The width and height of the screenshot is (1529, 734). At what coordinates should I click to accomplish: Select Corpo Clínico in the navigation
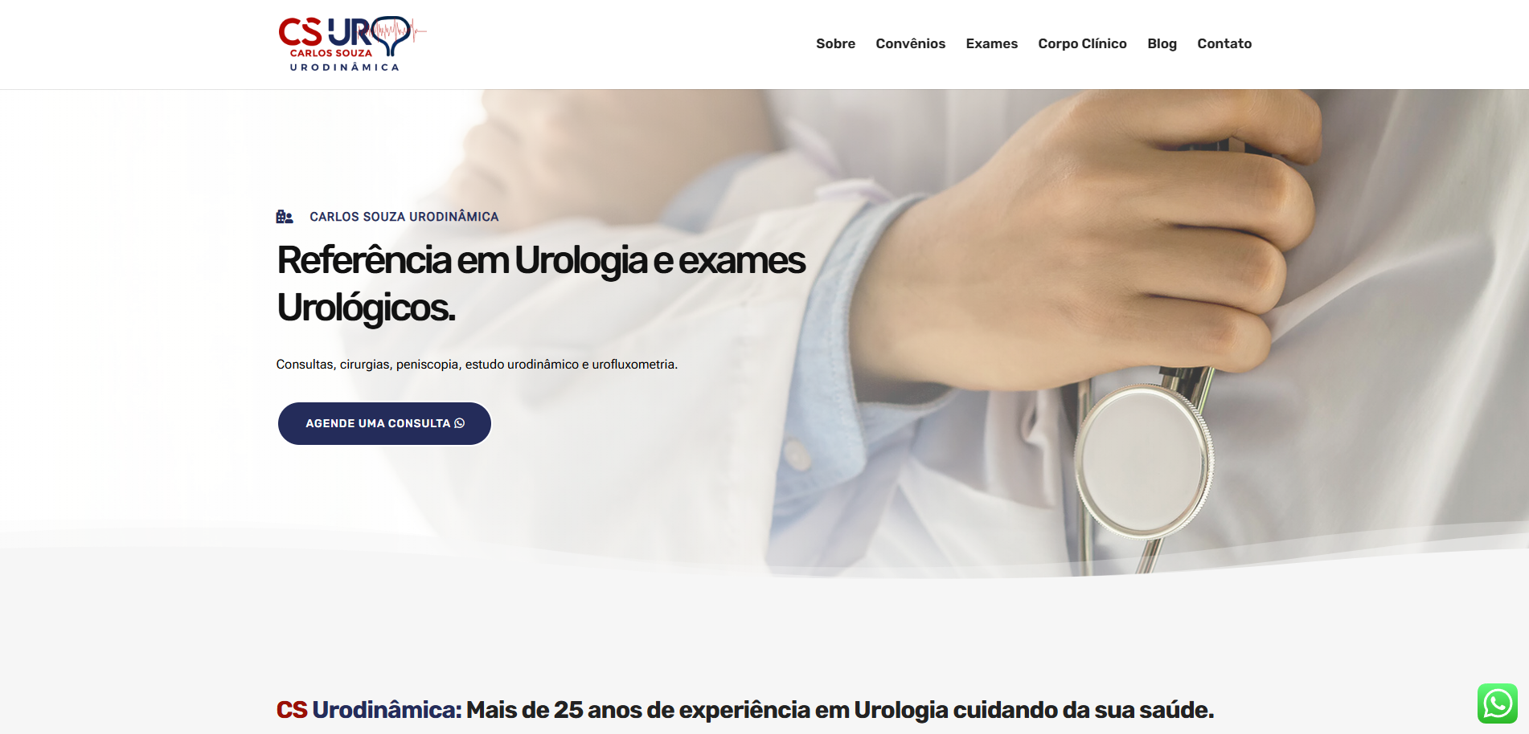click(1082, 43)
